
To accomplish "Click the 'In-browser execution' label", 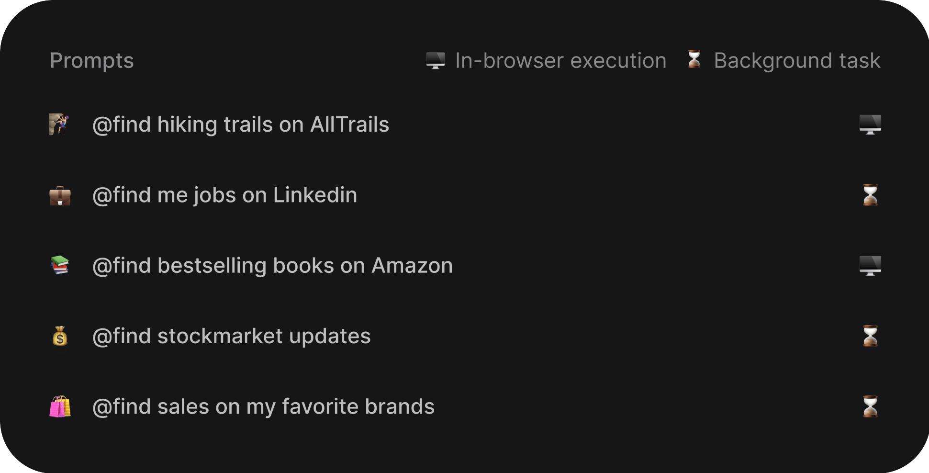I will tap(561, 61).
